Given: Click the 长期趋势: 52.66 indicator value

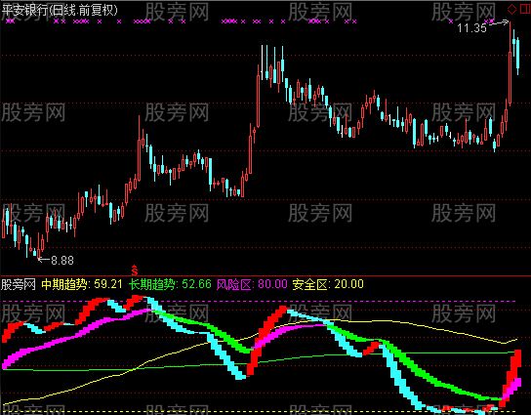Looking at the screenshot, I should click(170, 284).
